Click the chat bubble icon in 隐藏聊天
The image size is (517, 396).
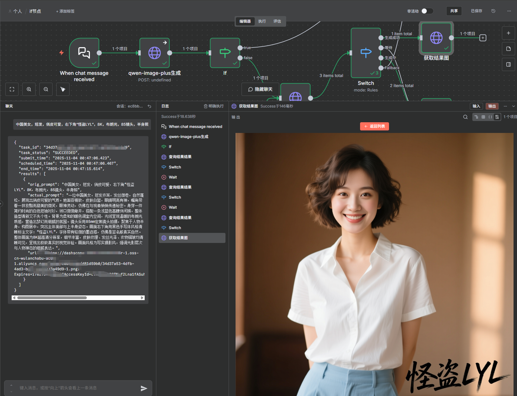coord(250,90)
